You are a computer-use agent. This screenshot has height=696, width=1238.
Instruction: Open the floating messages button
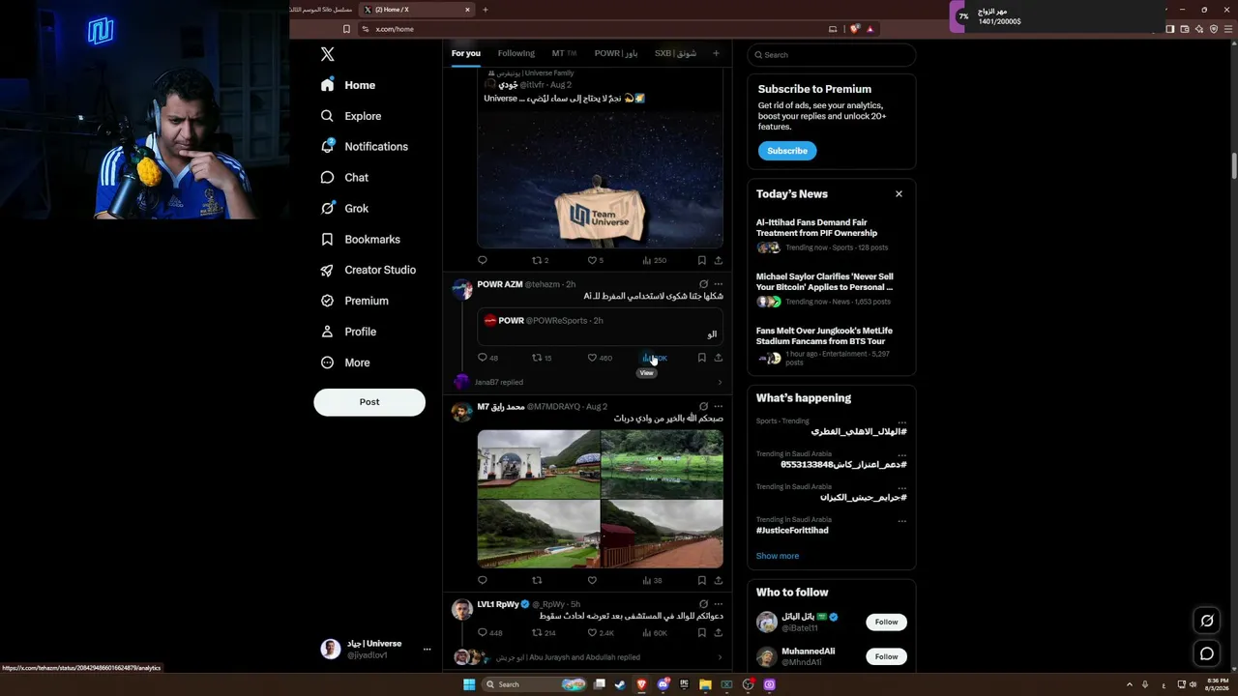click(x=1207, y=653)
